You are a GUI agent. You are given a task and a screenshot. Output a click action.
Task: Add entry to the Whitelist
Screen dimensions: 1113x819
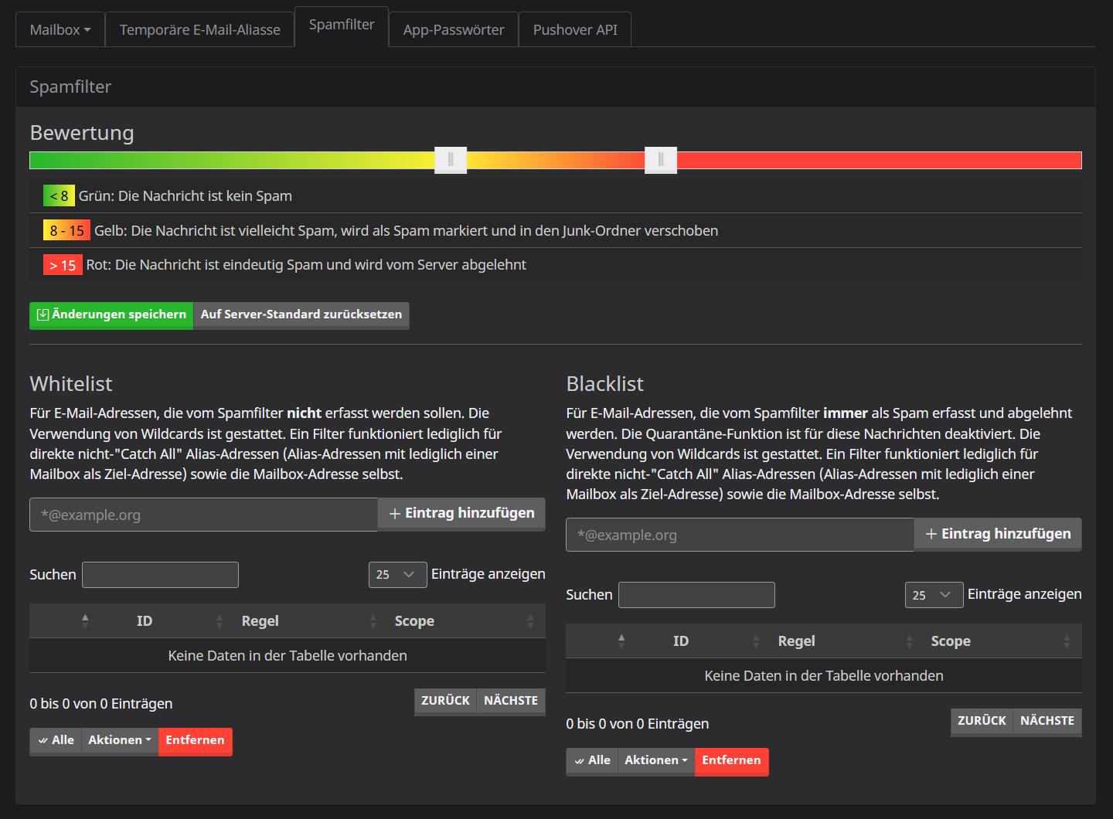point(461,514)
